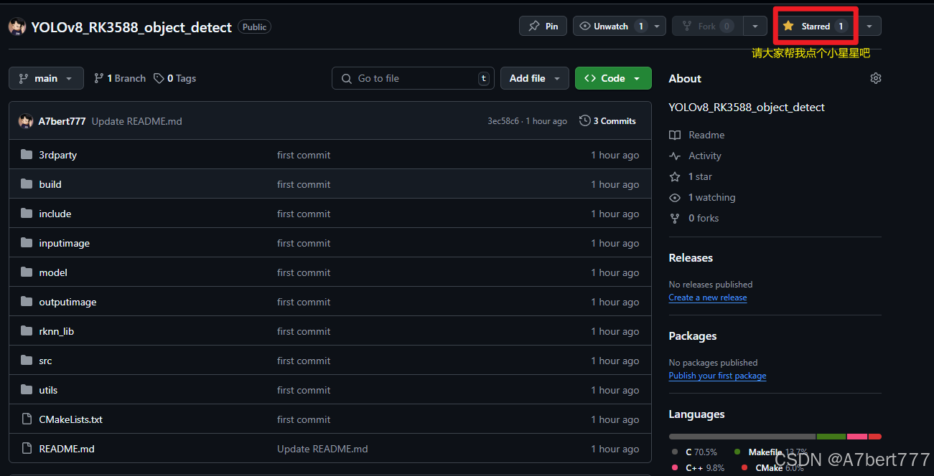This screenshot has width=934, height=476.
Task: Click the file icon beside CMakeLists.txt
Action: [x=27, y=419]
